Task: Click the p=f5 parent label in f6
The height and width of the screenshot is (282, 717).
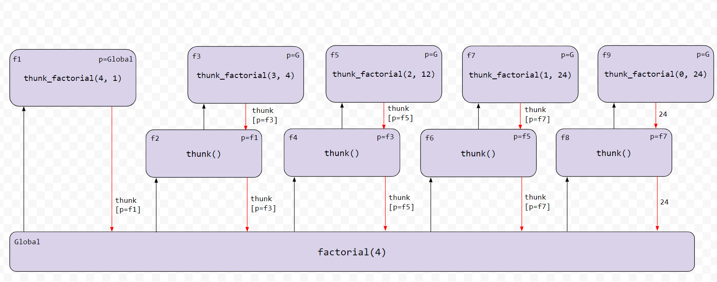Action: [x=522, y=136]
